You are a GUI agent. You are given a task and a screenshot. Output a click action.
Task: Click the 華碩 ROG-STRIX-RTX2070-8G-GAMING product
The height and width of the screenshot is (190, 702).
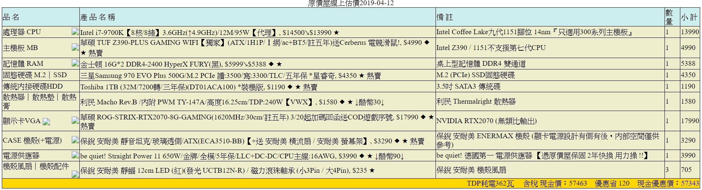pyautogui.click(x=257, y=121)
